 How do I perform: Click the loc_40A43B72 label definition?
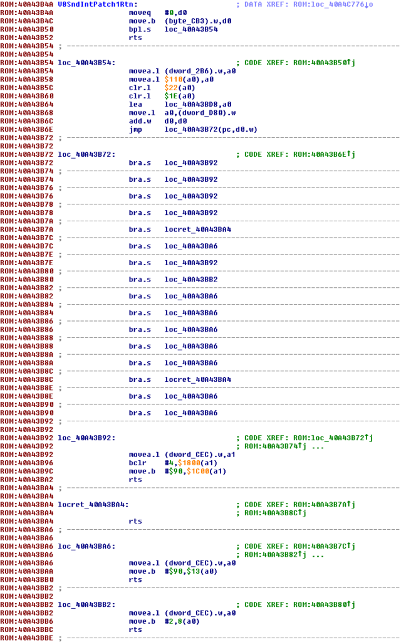click(86, 154)
